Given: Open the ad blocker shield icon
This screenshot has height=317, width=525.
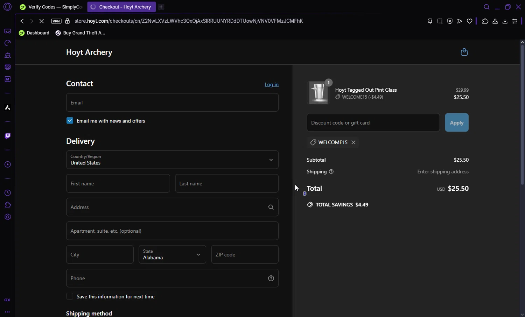Looking at the screenshot, I should point(450,21).
